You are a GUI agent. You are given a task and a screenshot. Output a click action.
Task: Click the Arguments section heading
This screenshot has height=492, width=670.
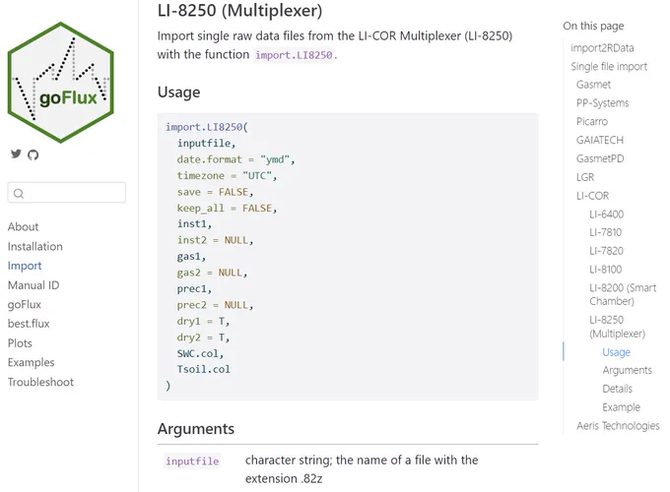pyautogui.click(x=196, y=428)
